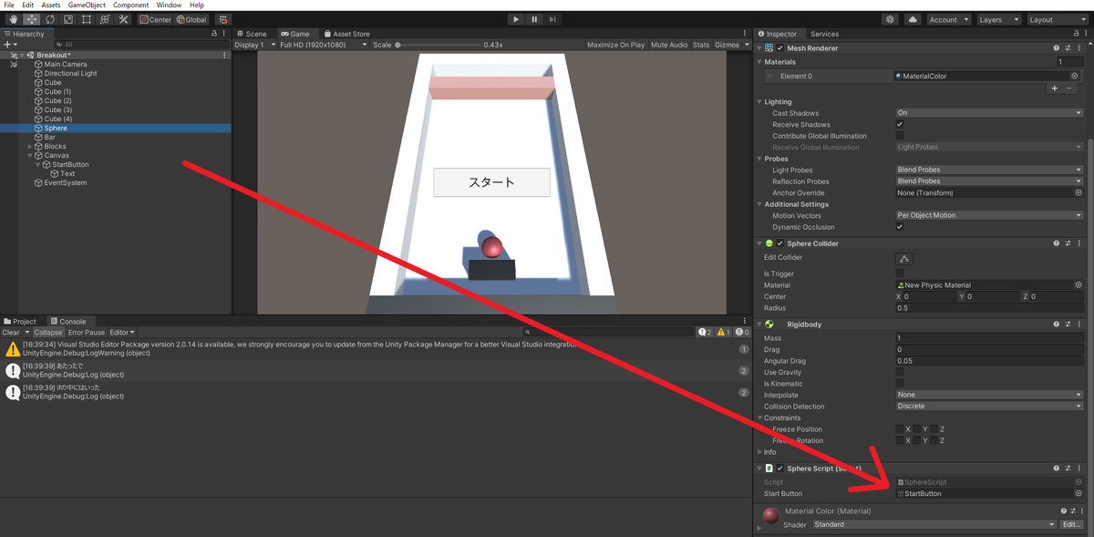This screenshot has width=1094, height=537.
Task: Toggle Dynamic Occlusion checkbox
Action: (x=900, y=227)
